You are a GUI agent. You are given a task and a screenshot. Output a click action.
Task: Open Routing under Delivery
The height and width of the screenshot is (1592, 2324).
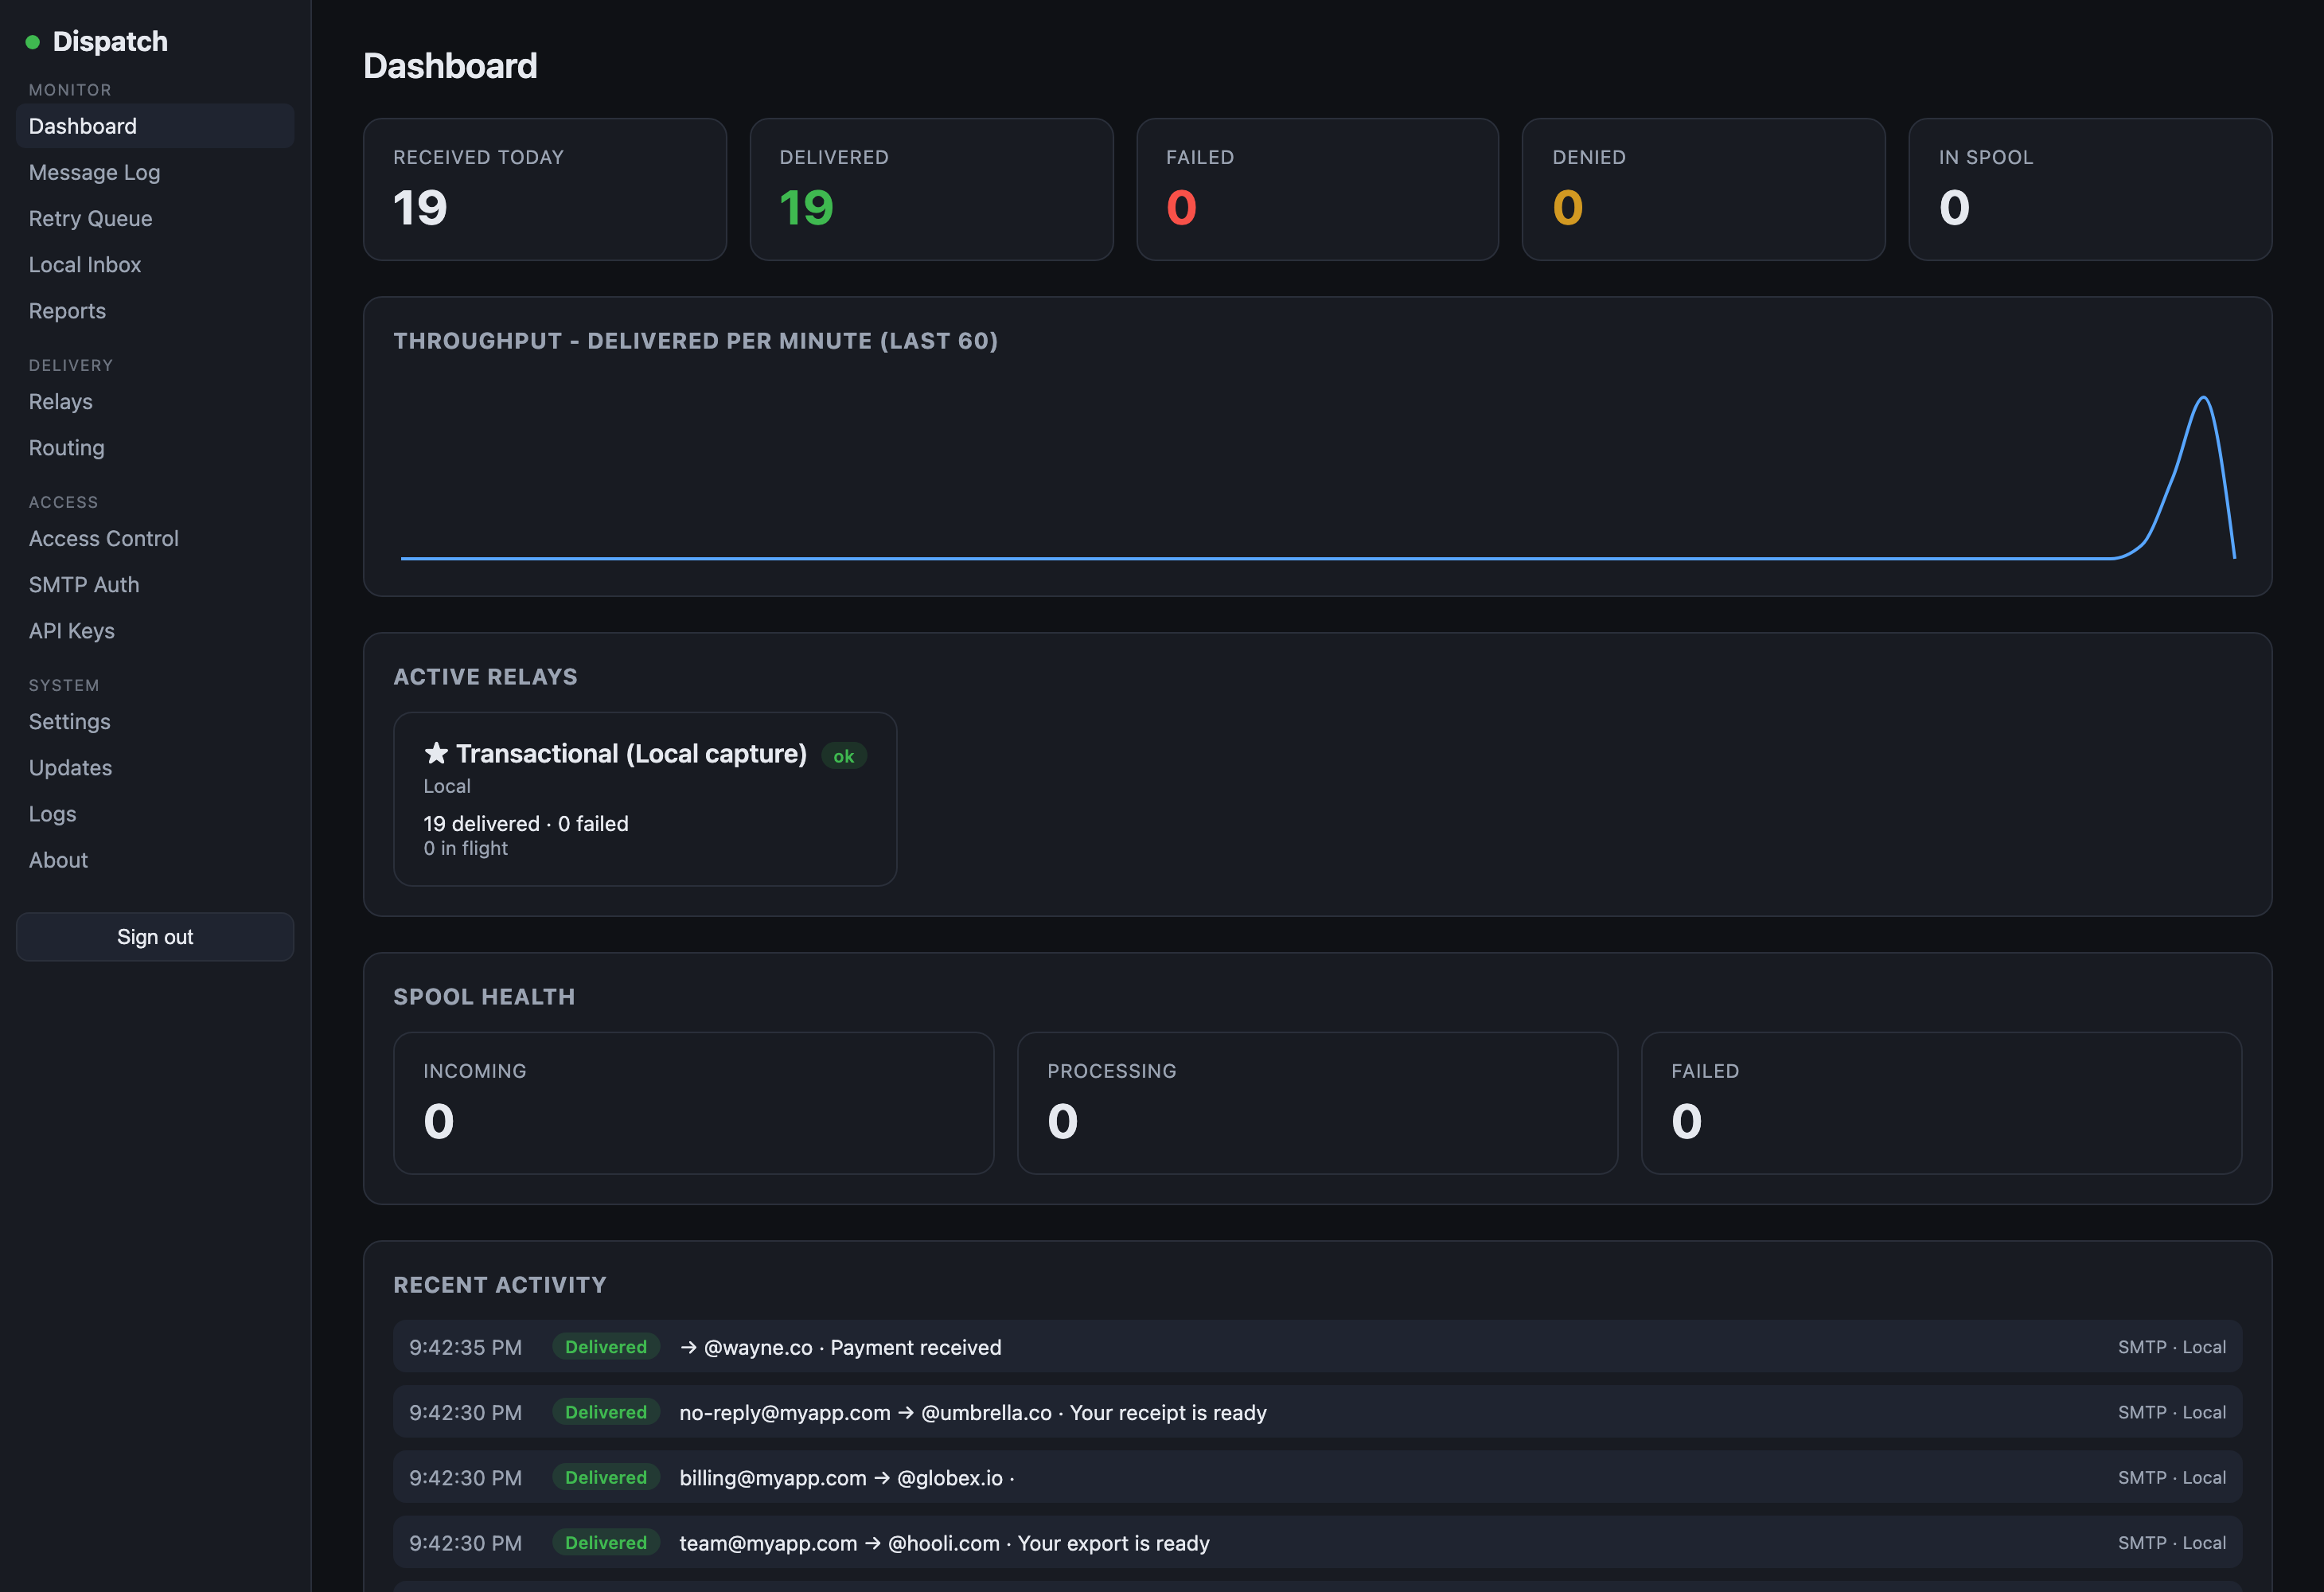tap(155, 447)
